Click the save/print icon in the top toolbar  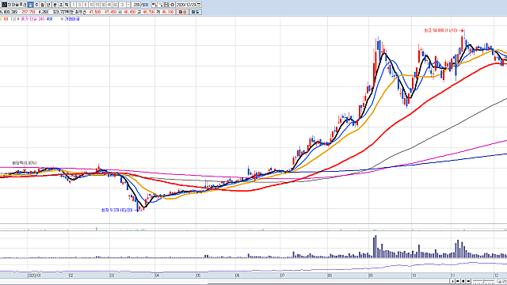coord(166,5)
